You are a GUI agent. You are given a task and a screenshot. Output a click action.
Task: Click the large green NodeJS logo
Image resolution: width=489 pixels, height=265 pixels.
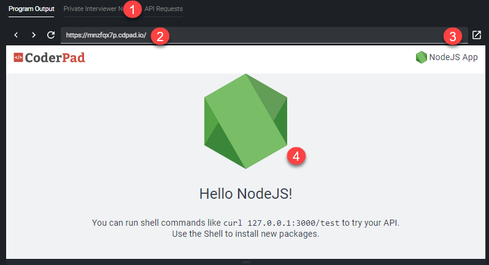(245, 121)
